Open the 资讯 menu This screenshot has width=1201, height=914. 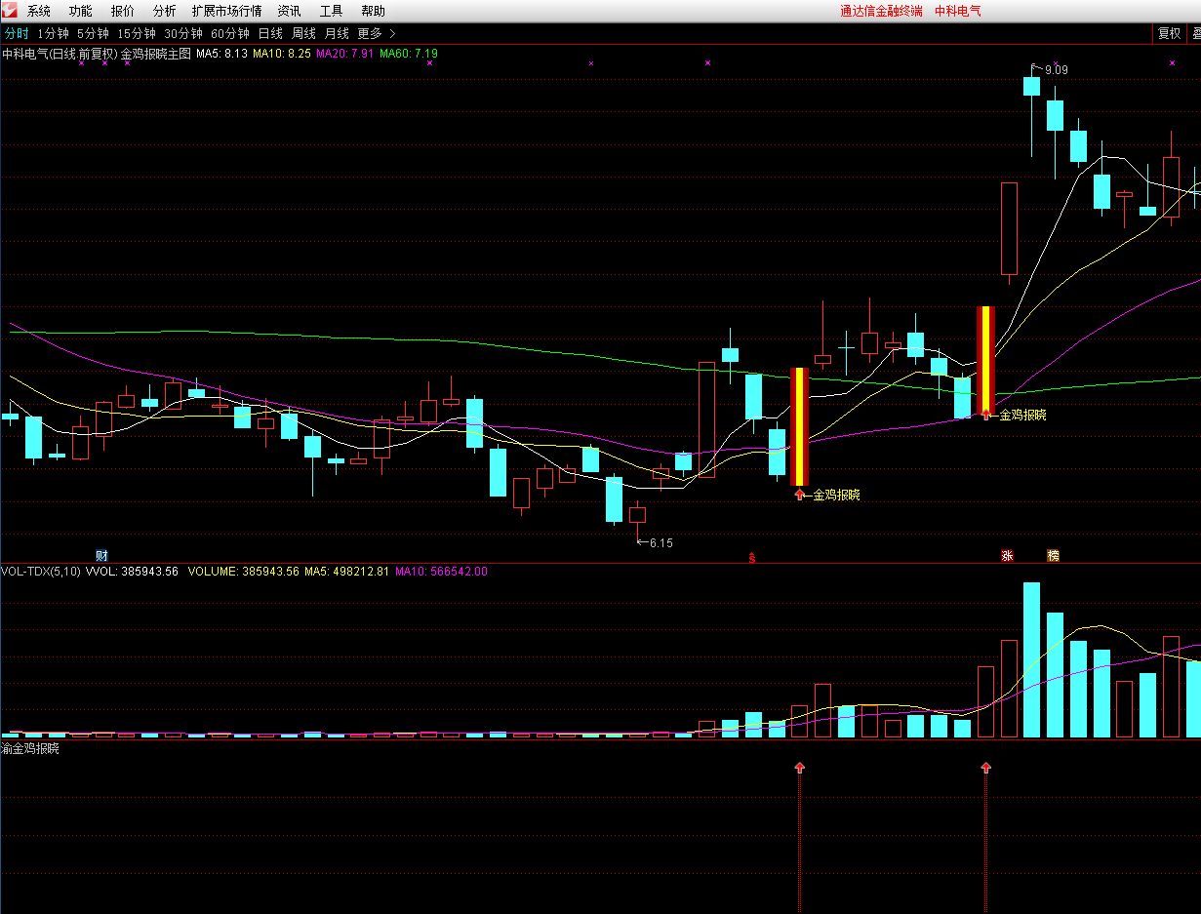click(x=289, y=12)
